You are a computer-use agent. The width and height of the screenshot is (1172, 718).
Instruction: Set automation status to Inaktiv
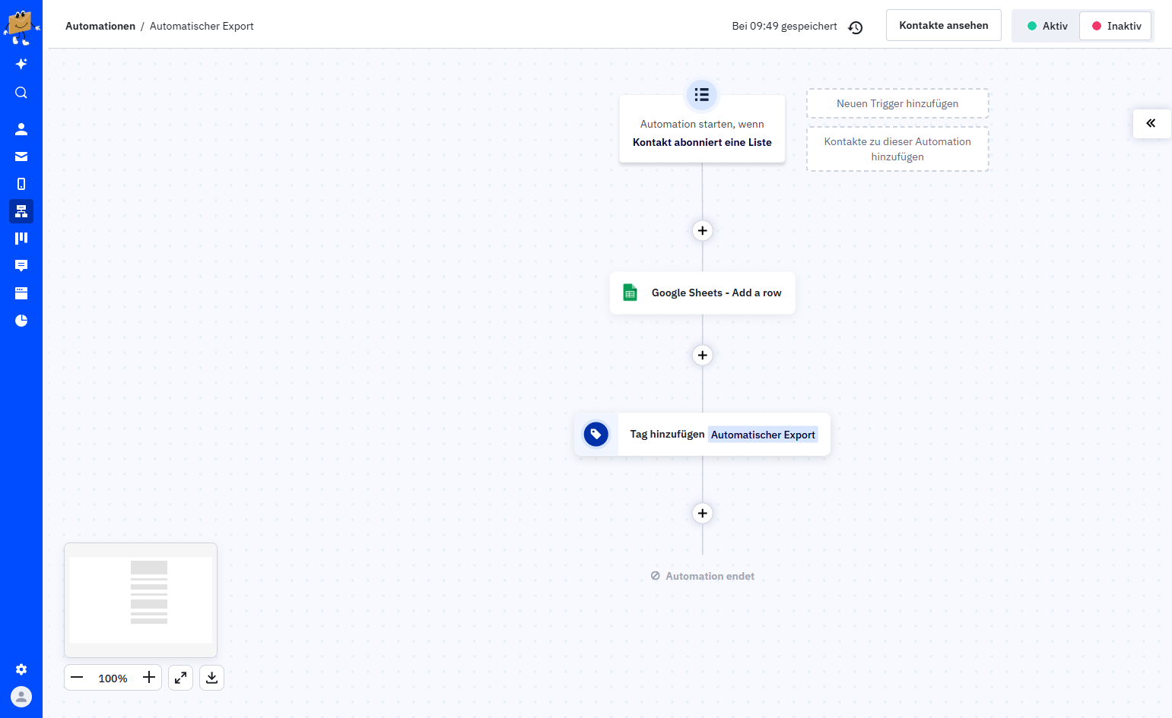1116,26
